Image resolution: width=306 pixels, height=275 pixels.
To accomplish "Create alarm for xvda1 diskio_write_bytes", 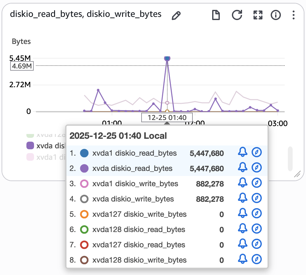I will (242, 183).
